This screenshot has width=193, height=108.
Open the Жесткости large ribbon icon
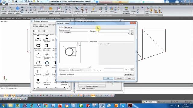coord(77,8)
